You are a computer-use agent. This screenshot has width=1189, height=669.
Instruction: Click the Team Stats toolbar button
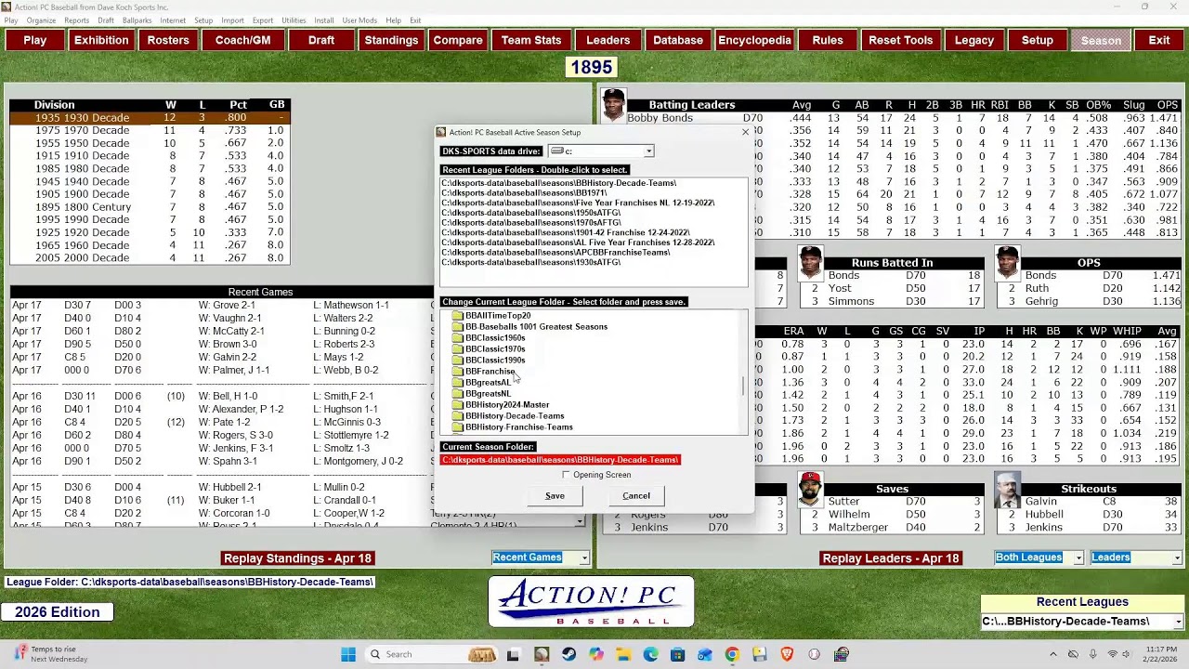[x=531, y=40]
